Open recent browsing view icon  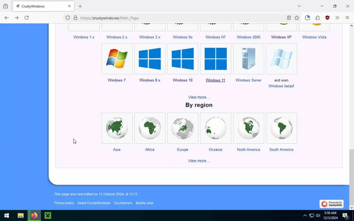(6, 6)
